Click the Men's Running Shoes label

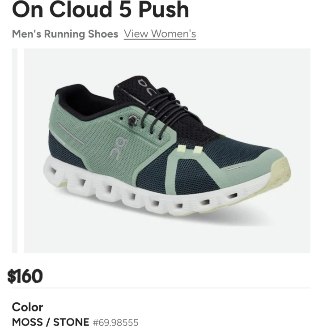65,34
